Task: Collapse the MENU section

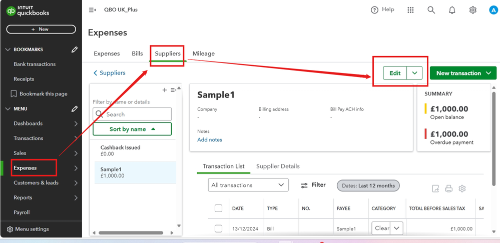Action: (9, 109)
